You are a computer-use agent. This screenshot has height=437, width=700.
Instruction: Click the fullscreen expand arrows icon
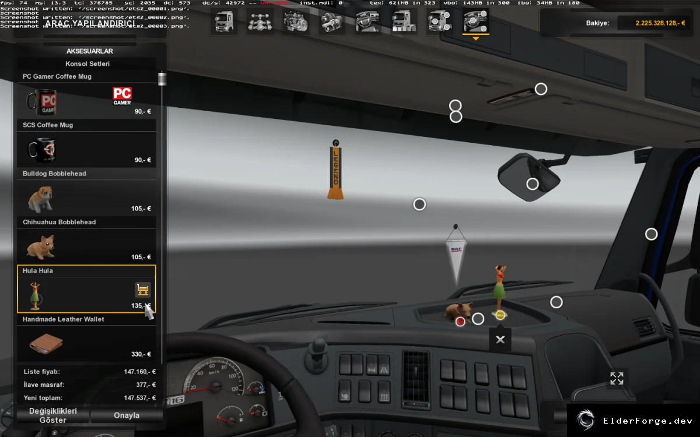[617, 378]
